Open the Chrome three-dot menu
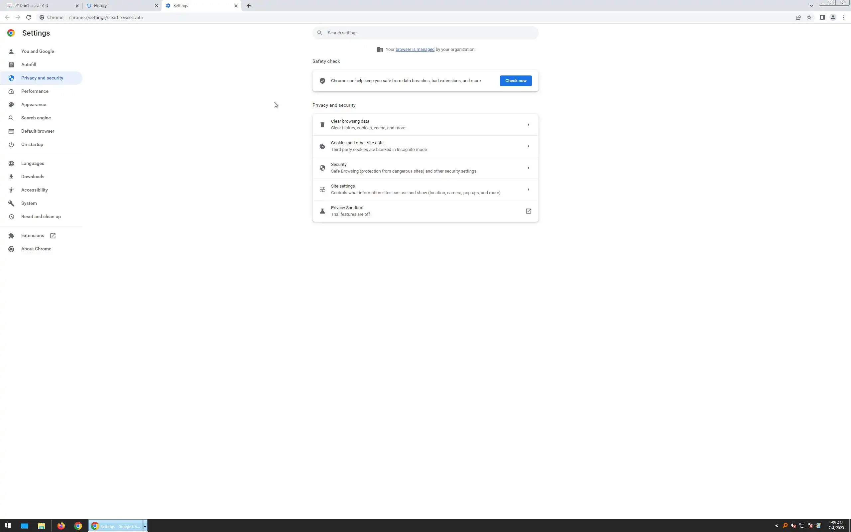The image size is (851, 532). point(844,17)
